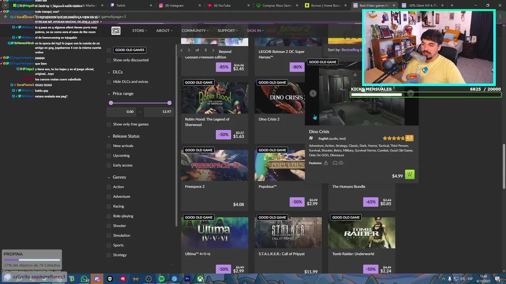Viewport: 506px width, 284px height.
Task: Click the cloud saves feature icon
Action: (341, 163)
